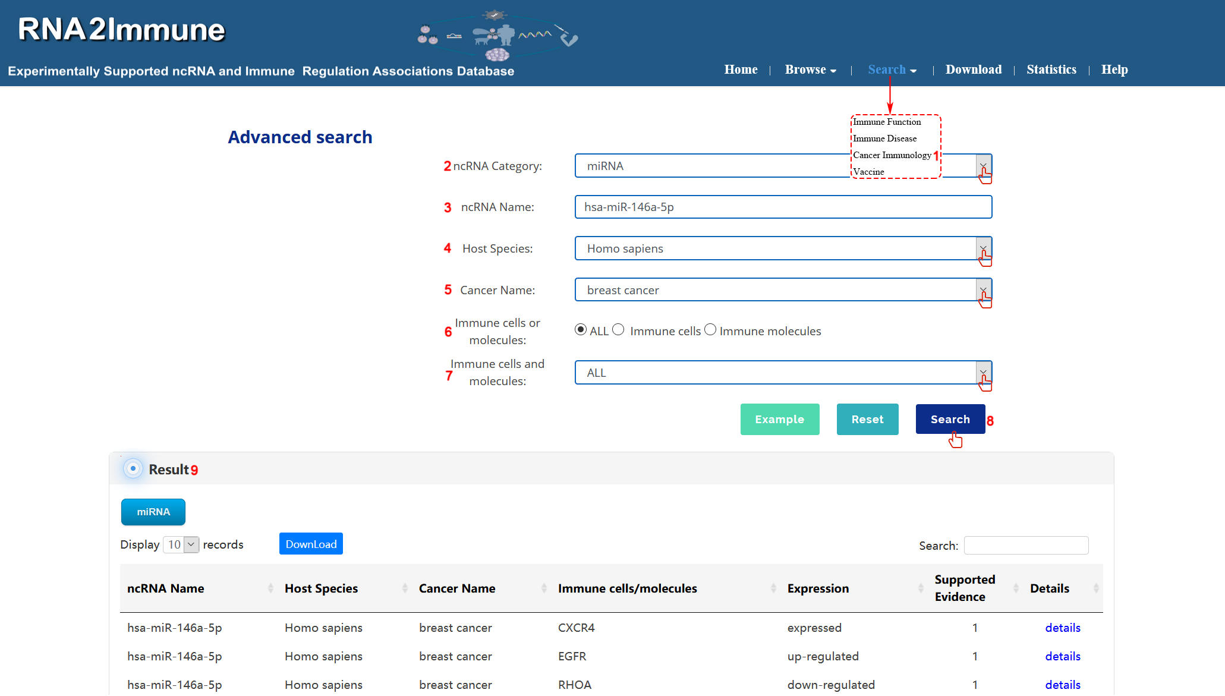Sort by Cancer Name column arrows
This screenshot has height=696, width=1225.
tap(544, 588)
